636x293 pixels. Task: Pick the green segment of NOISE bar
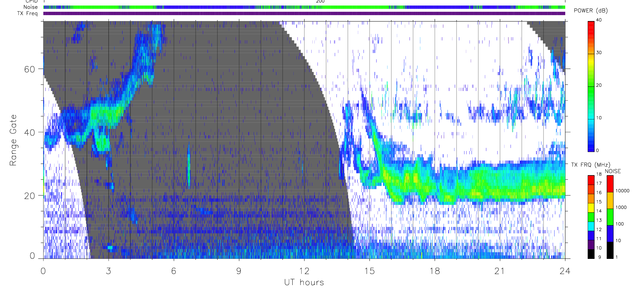pos(610,217)
